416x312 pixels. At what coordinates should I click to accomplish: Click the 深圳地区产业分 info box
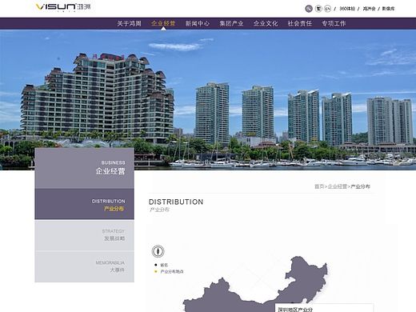pyautogui.click(x=324, y=308)
